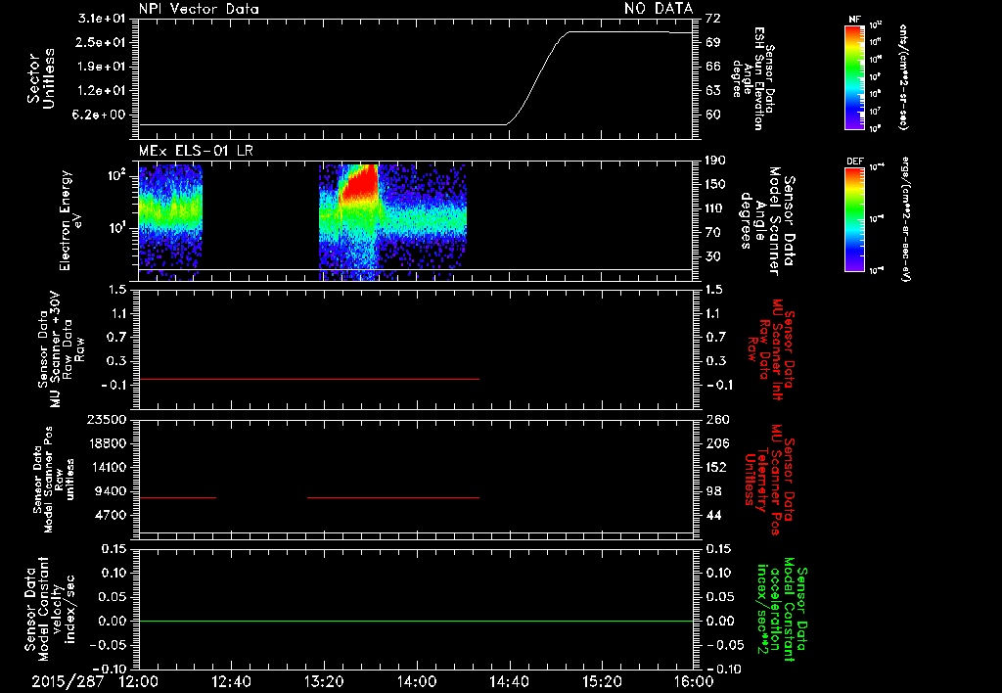The width and height of the screenshot is (1002, 693).
Task: Click the 14:40 time axis label
Action: [509, 681]
